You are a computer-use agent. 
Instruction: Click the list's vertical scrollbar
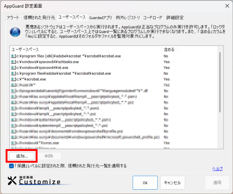[220, 80]
